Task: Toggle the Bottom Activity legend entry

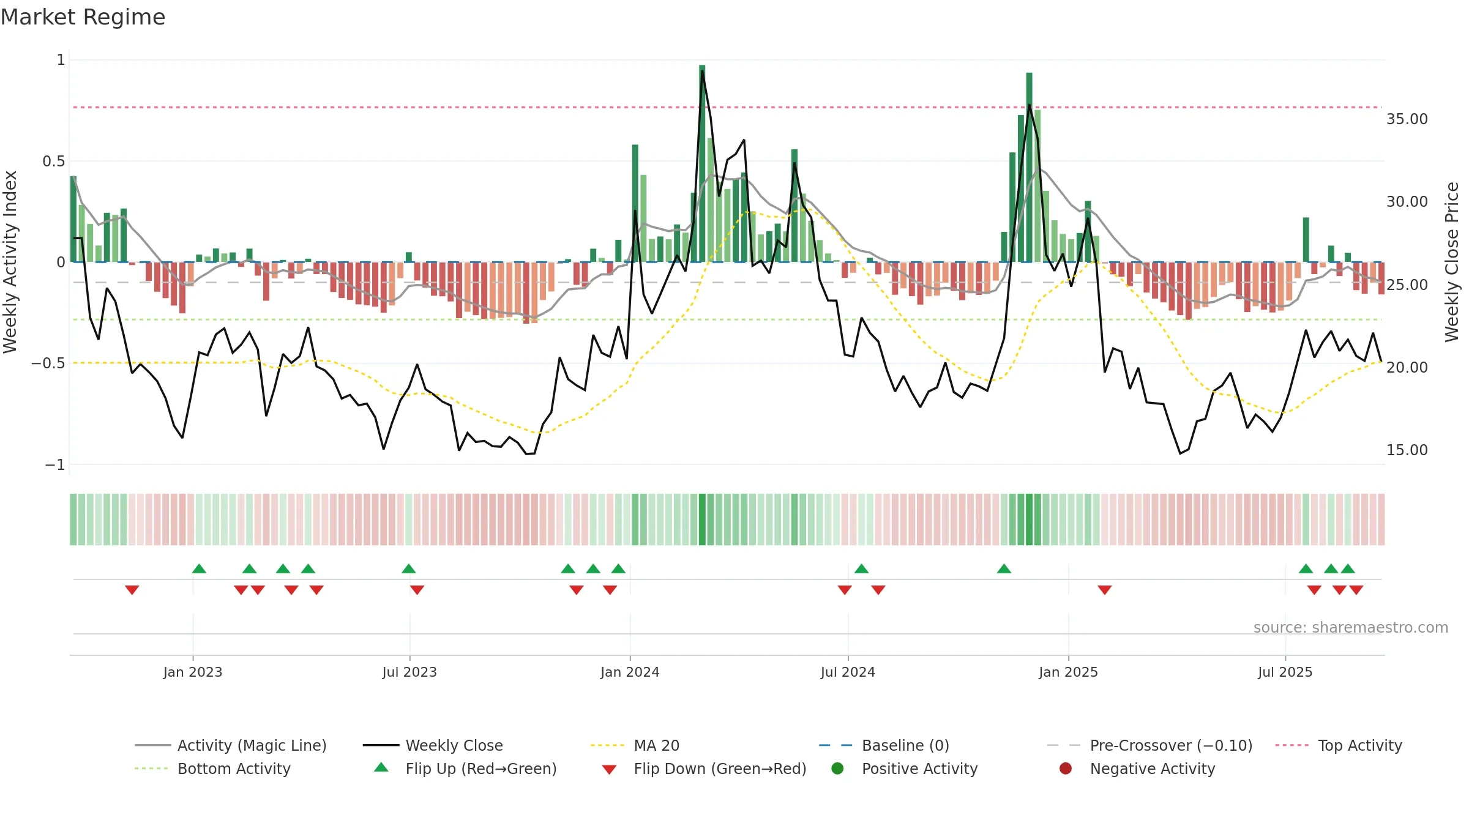Action: coord(212,768)
